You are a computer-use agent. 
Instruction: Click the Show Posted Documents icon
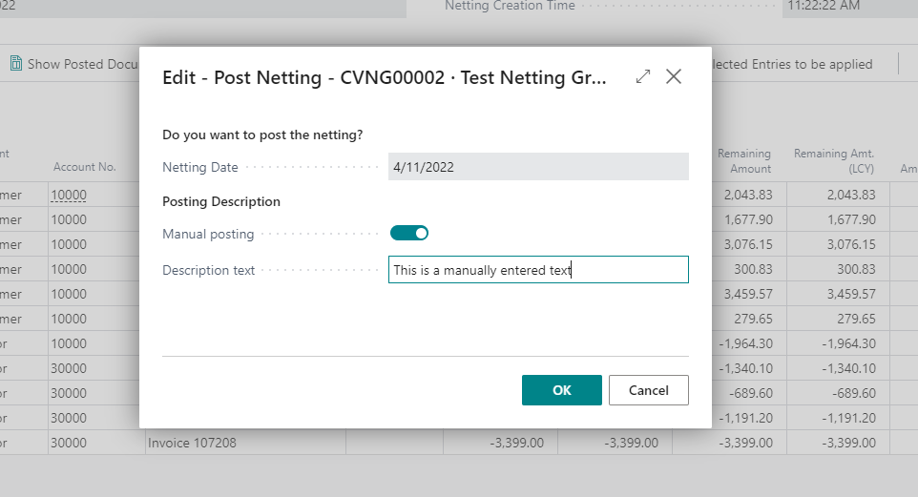pyautogui.click(x=16, y=64)
